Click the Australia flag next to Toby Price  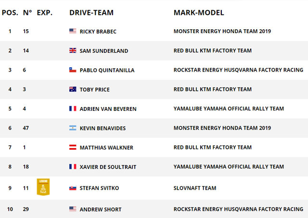pos(73,89)
